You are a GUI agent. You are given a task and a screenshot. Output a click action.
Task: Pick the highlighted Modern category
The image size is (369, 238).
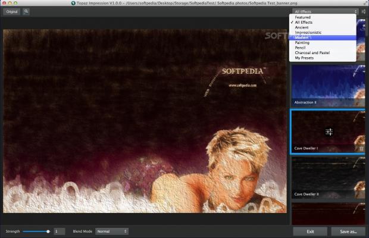click(302, 37)
